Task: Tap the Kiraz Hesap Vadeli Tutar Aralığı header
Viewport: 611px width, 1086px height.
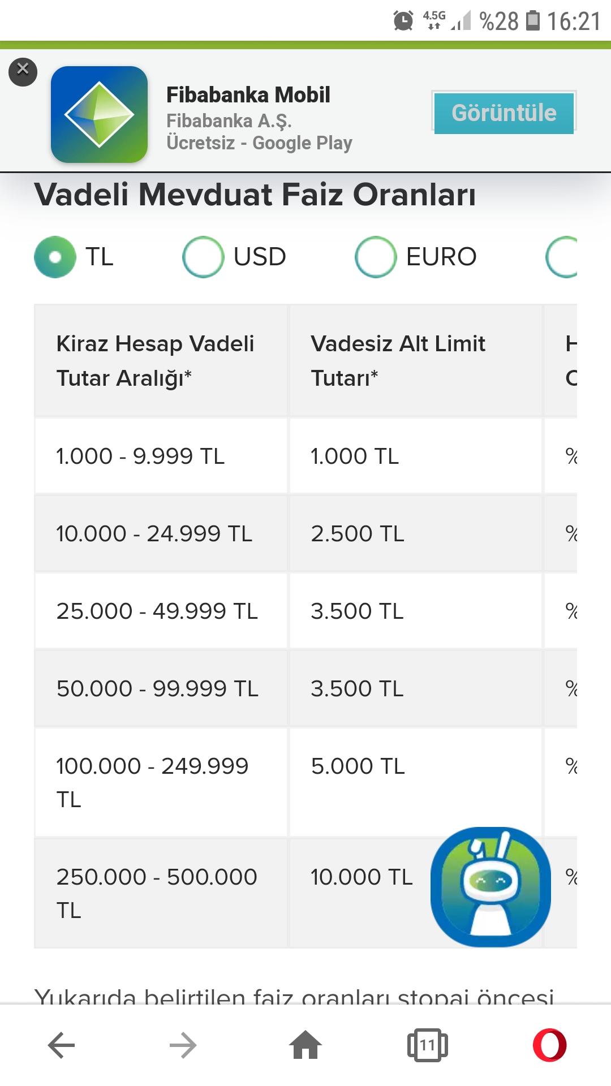Action: click(155, 360)
